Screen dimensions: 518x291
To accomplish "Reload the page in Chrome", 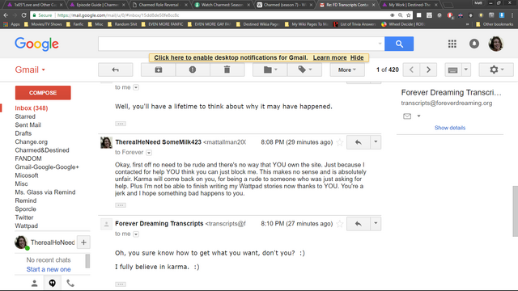I will pyautogui.click(x=23, y=15).
